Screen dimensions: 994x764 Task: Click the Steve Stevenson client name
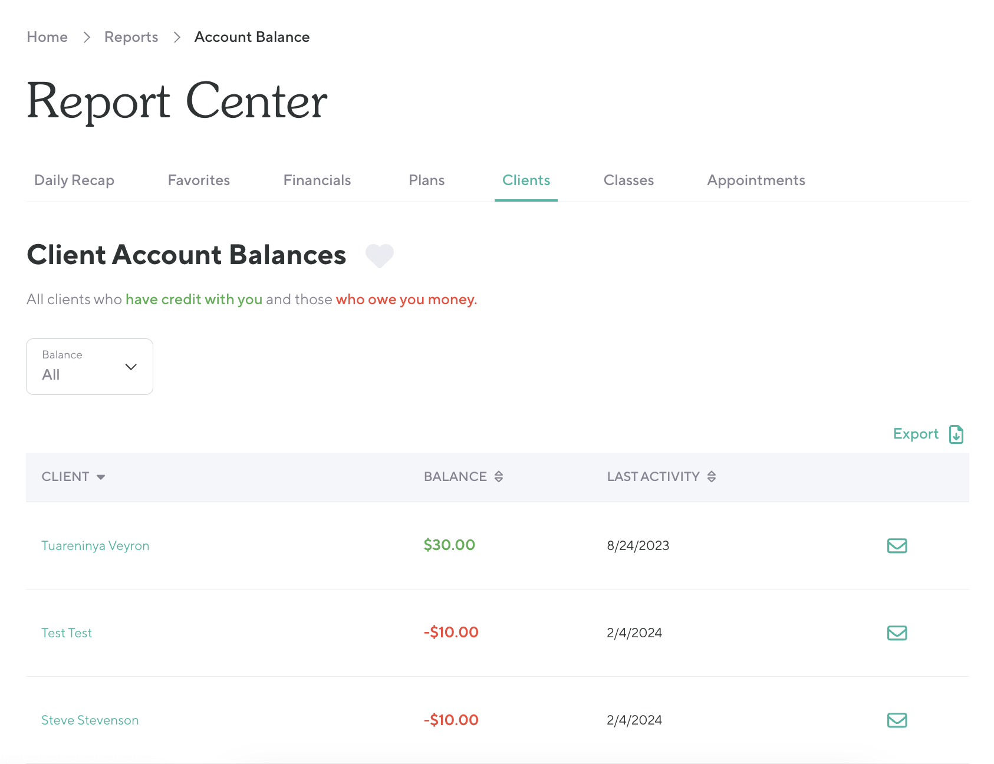click(90, 720)
